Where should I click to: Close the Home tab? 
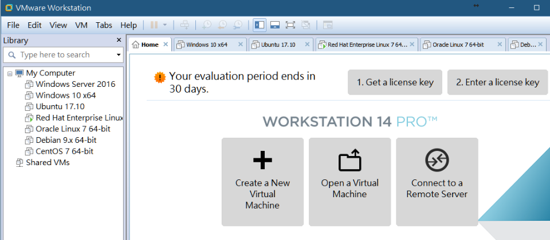click(x=166, y=45)
